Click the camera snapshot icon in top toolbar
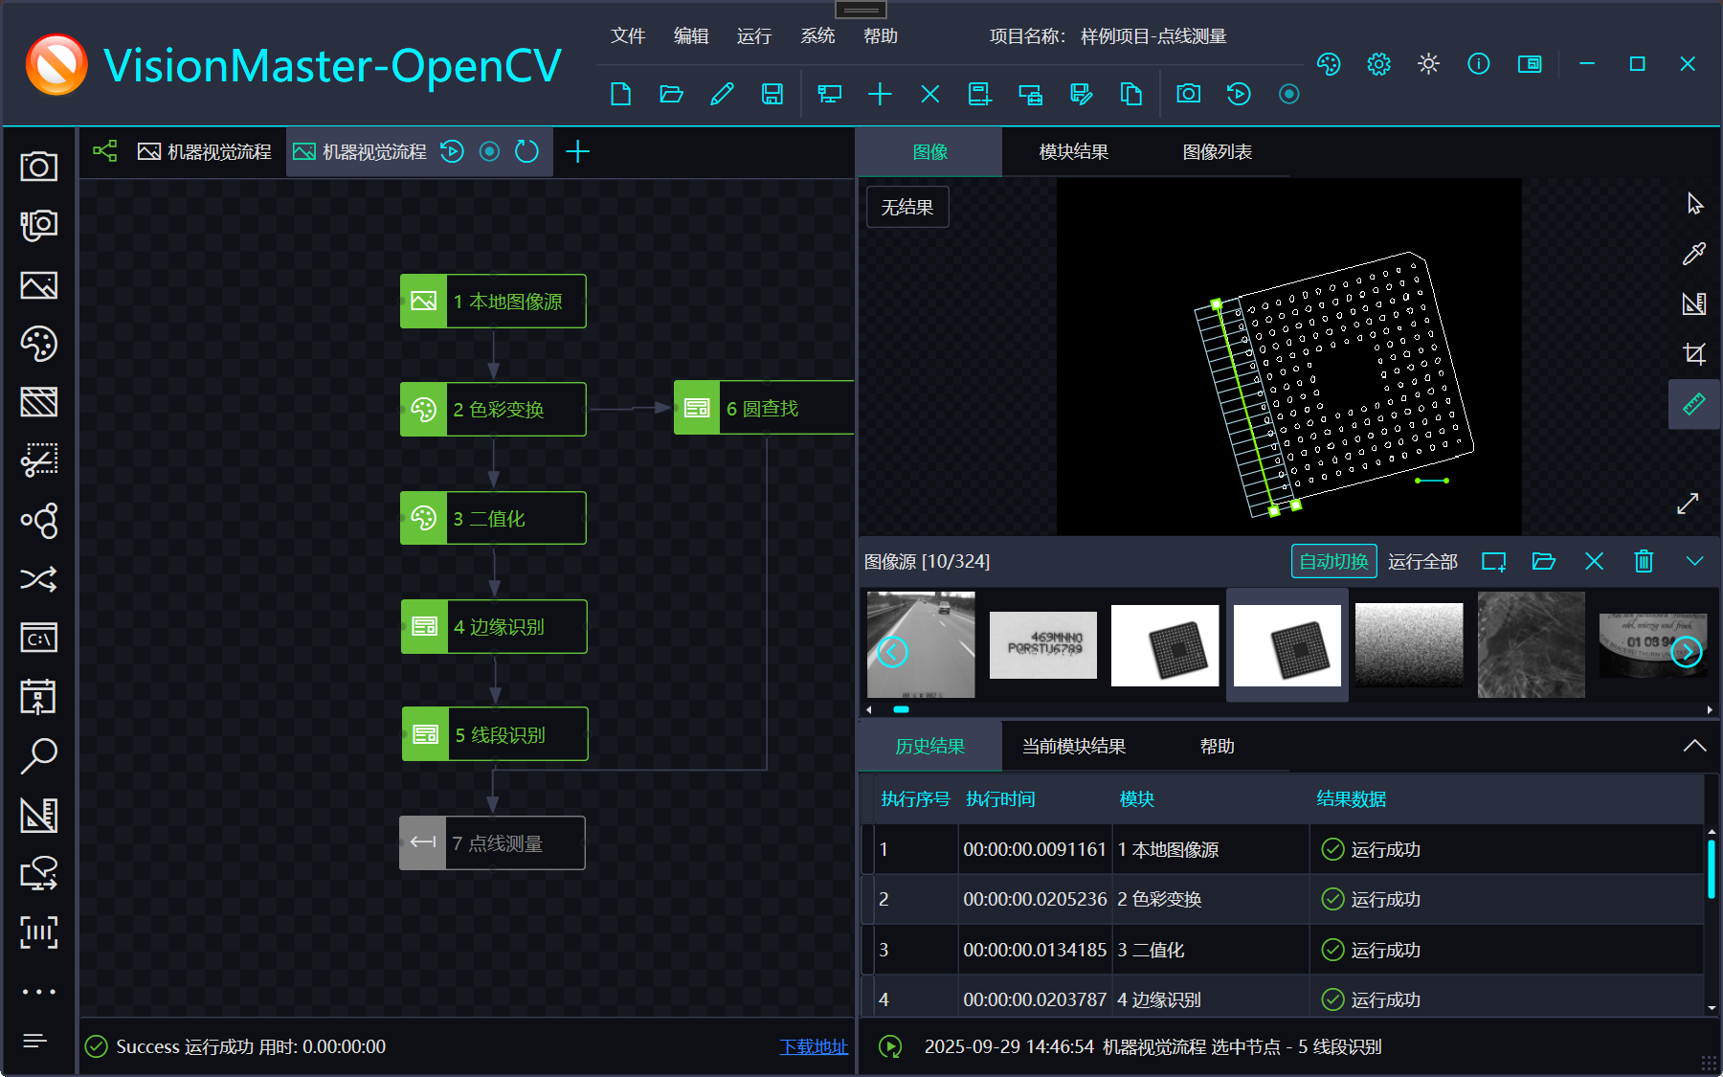Viewport: 1723px width, 1077px height. pyautogui.click(x=1188, y=94)
